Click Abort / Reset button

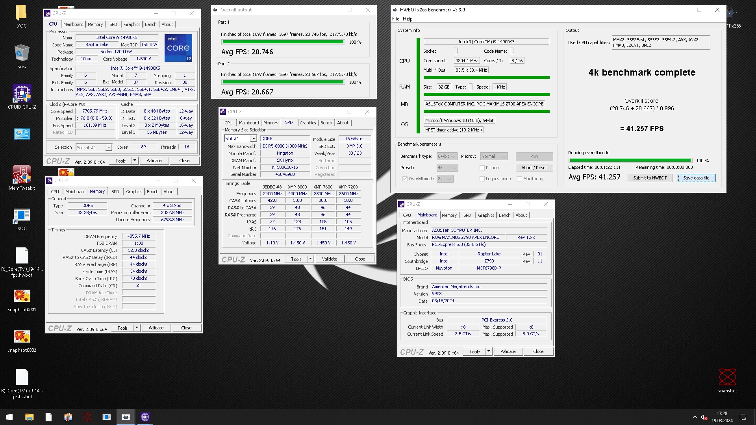[x=534, y=168]
